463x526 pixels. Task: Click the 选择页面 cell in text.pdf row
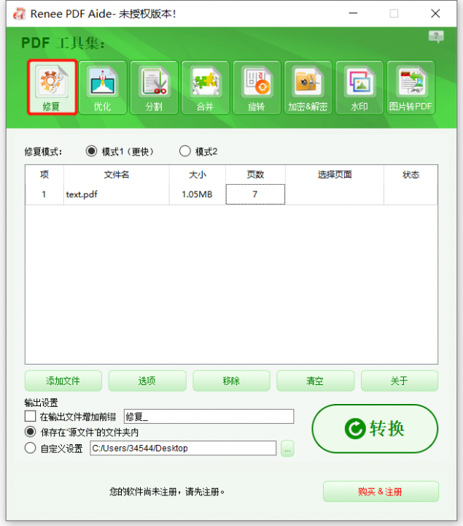point(335,194)
